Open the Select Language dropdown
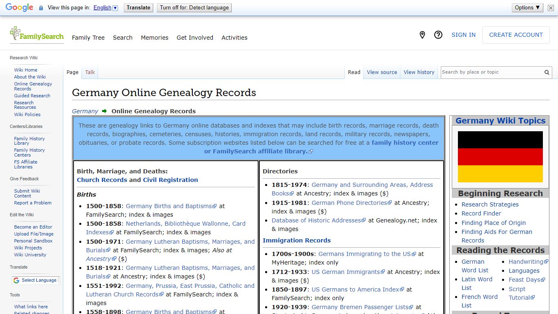 point(36,280)
